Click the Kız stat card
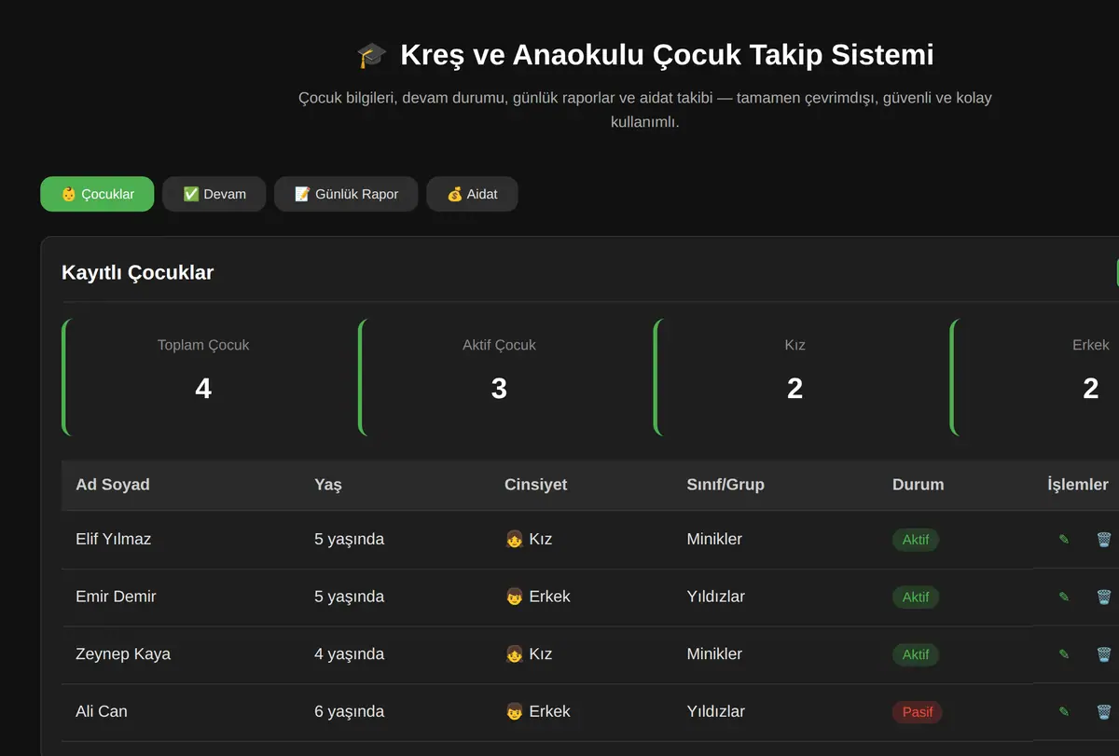Image resolution: width=1119 pixels, height=756 pixels. (794, 378)
